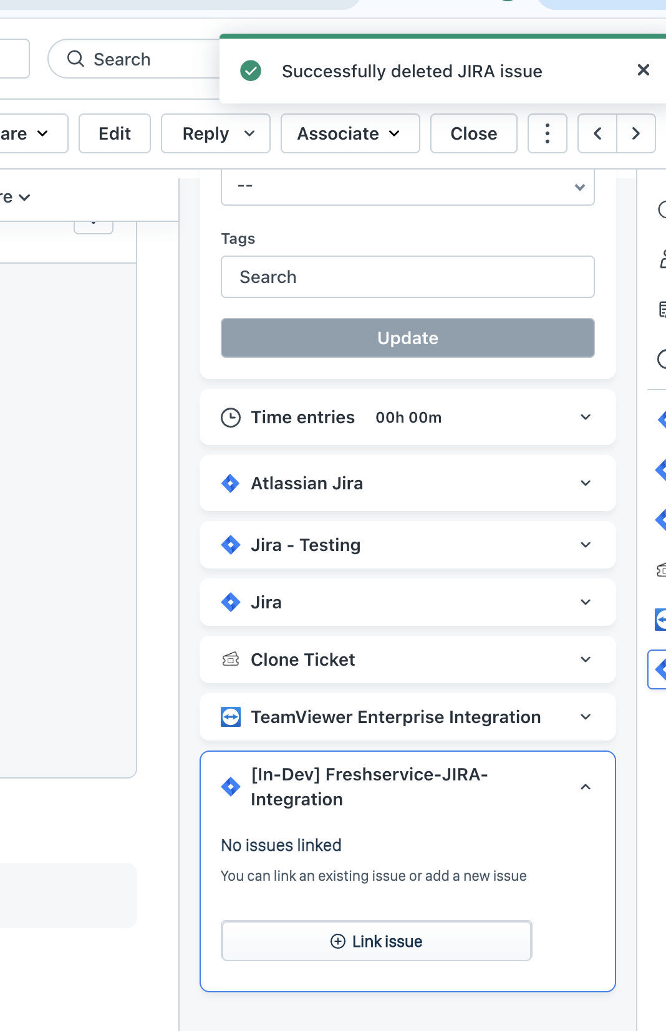Viewport: 666px width, 1031px height.
Task: Click the 'Successfully deleted JIRA issue' message text
Action: (x=412, y=71)
